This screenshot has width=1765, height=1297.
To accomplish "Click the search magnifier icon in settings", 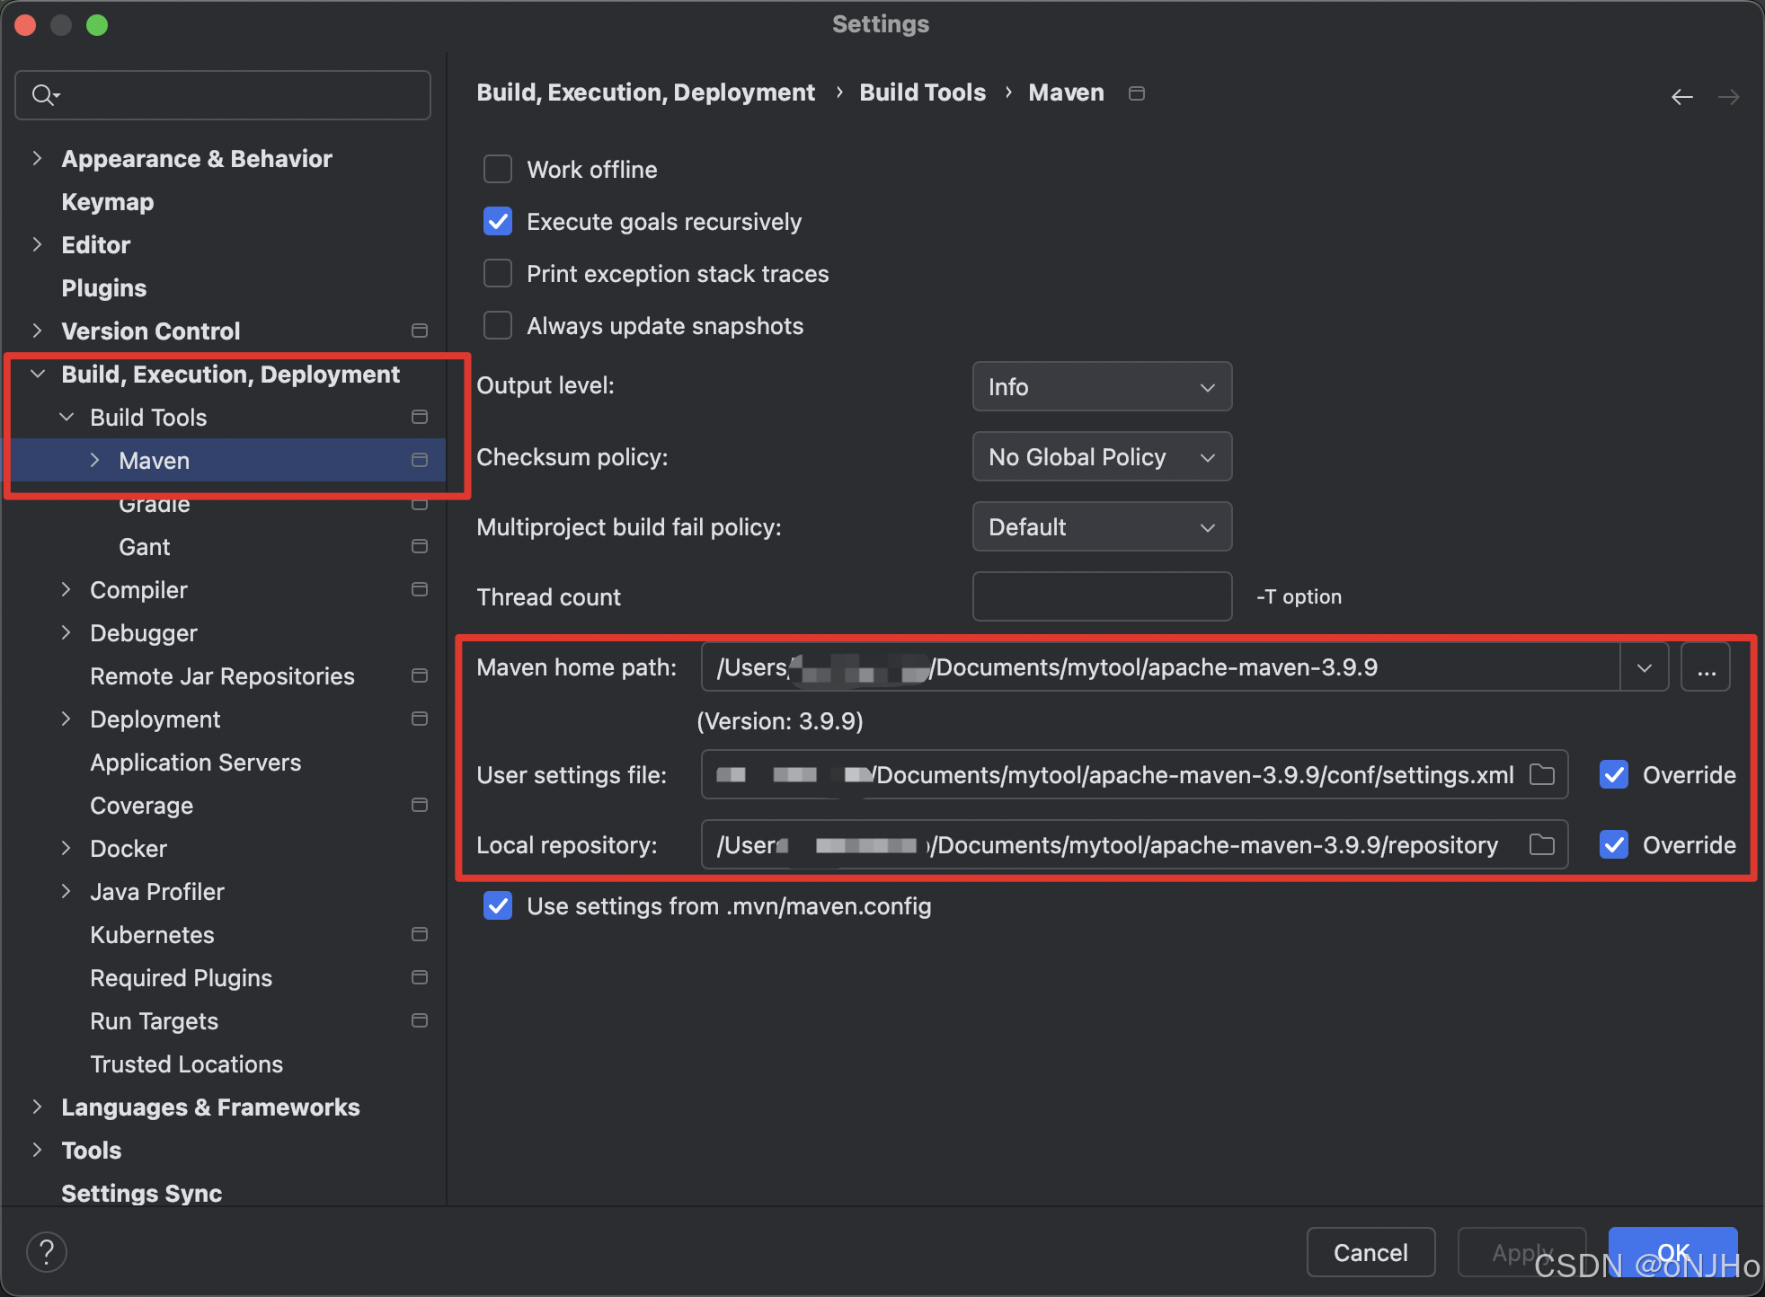I will 43,95.
